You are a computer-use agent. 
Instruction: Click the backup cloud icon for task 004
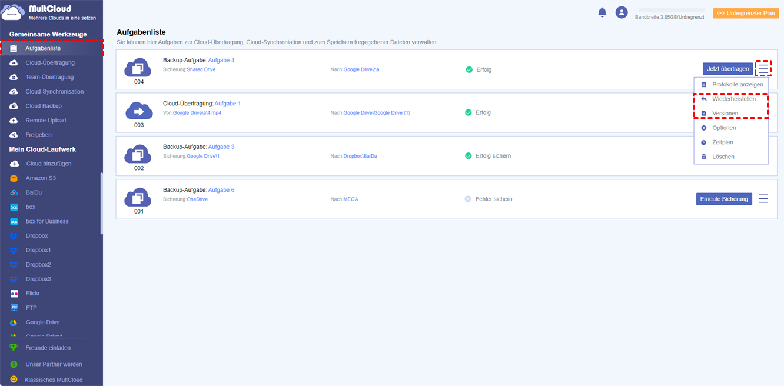pyautogui.click(x=138, y=68)
